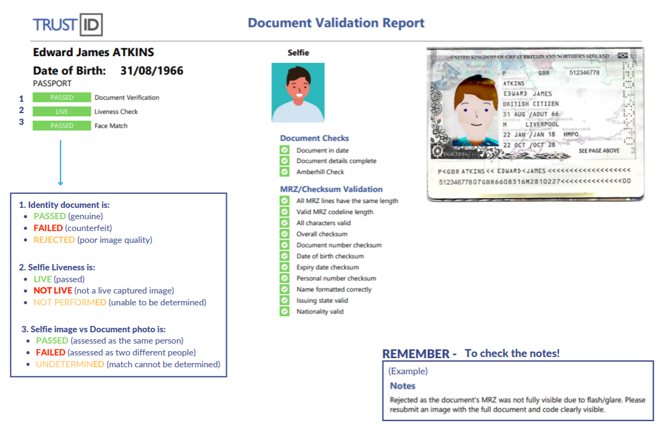Click the Nationality valid tick icon
Viewport: 672px width, 433px height.
coord(285,311)
